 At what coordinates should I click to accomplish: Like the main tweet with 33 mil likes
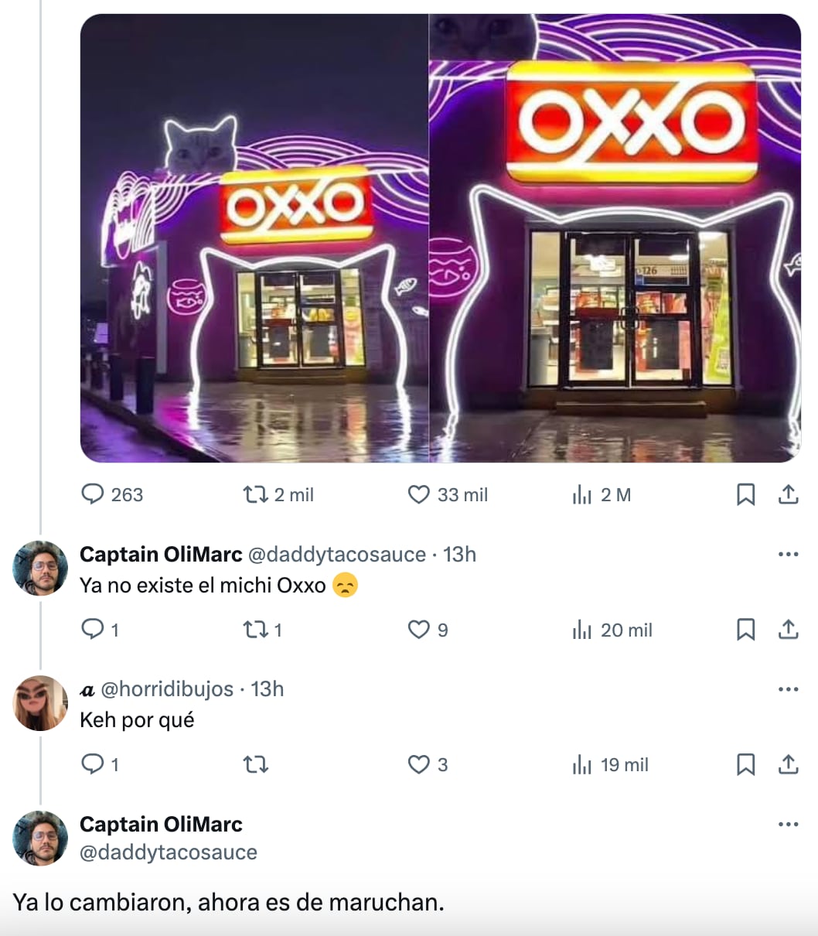point(419,495)
